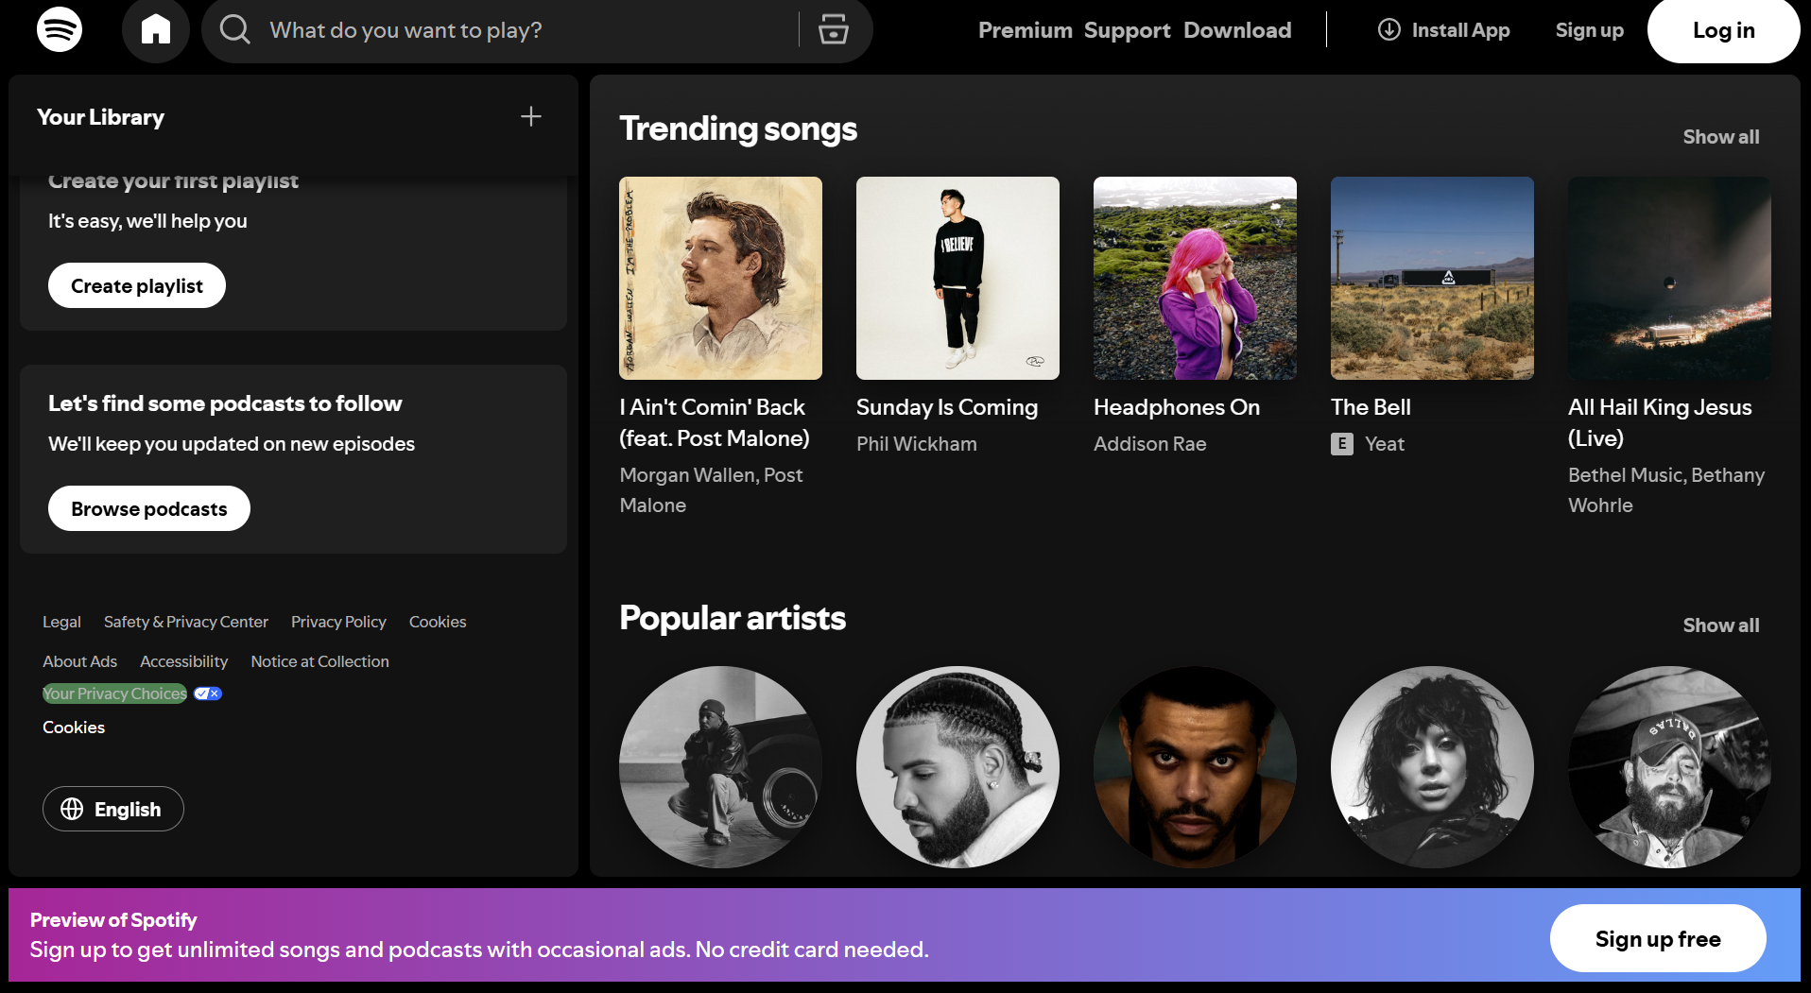
Task: Open artist photo of woman with dark curly hair
Action: (1432, 767)
